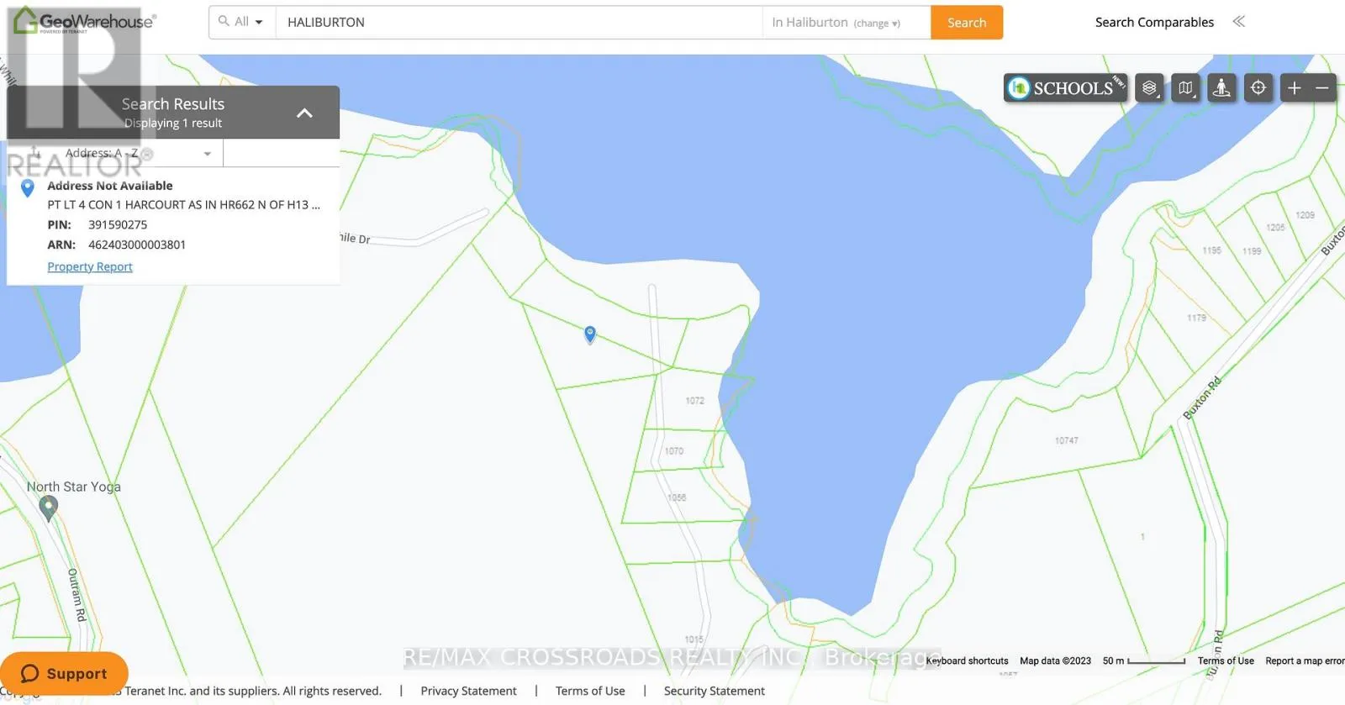Open Search Comparables

click(x=1153, y=23)
